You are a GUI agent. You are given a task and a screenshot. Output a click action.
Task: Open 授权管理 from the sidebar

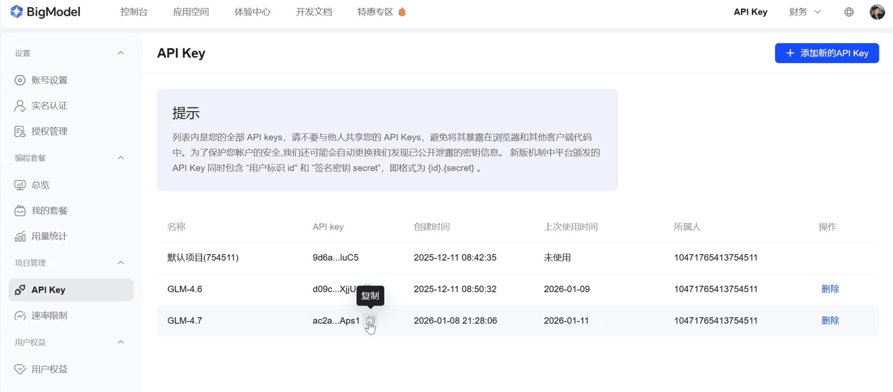49,131
